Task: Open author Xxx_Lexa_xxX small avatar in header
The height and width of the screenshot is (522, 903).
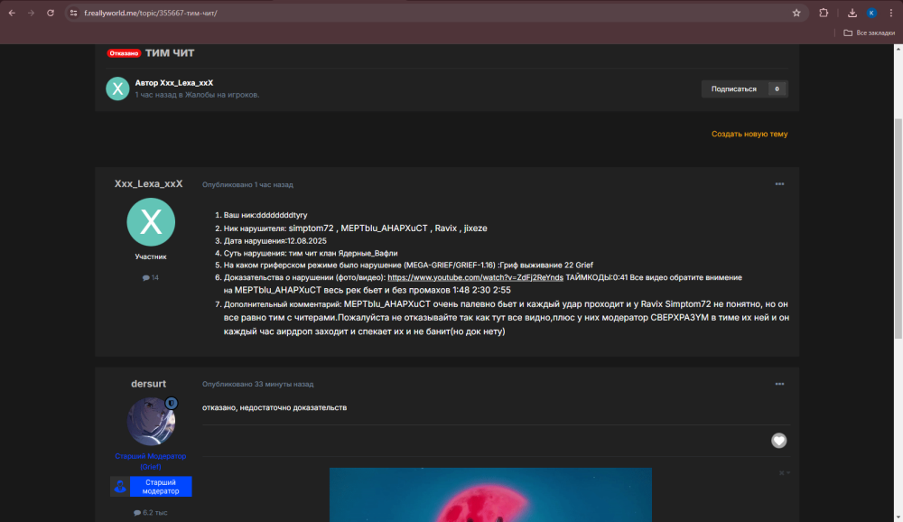Action: [x=117, y=89]
